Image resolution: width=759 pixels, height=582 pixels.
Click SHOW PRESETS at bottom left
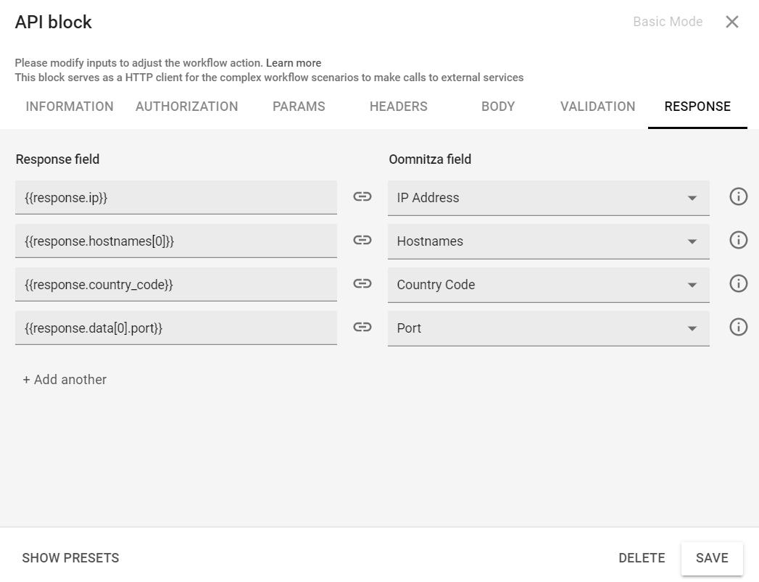(70, 558)
